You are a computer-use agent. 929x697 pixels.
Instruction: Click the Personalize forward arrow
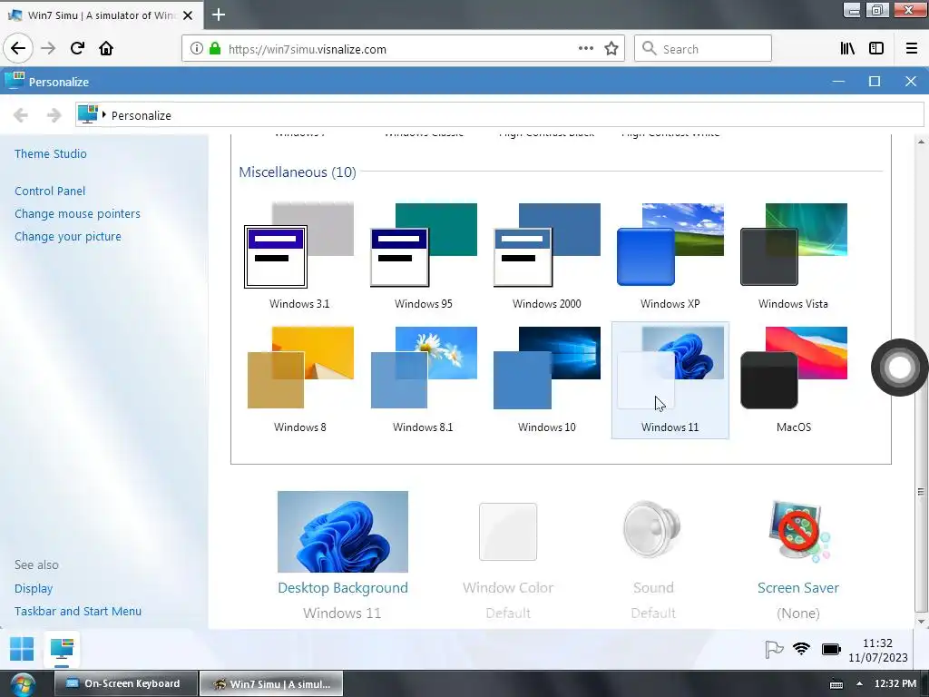[54, 115]
